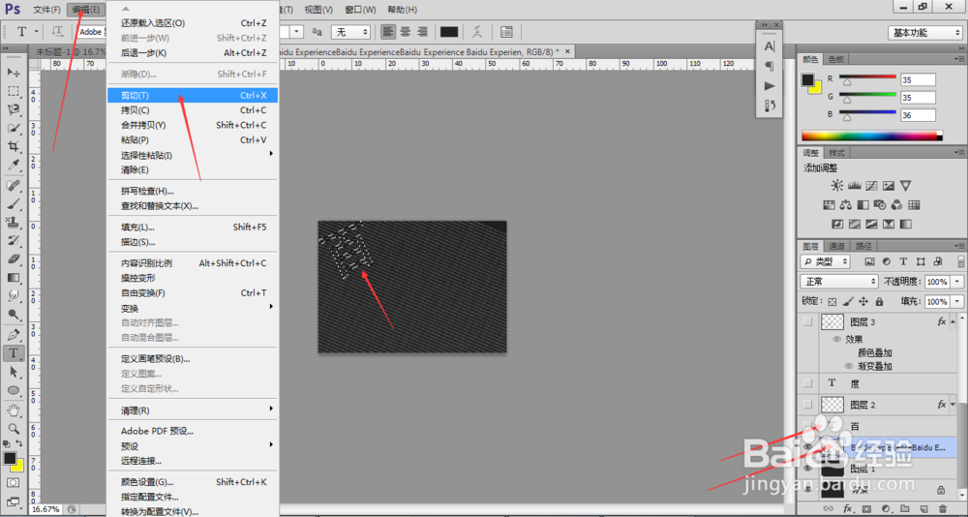Toggle visibility of 度 text layer

coord(807,383)
